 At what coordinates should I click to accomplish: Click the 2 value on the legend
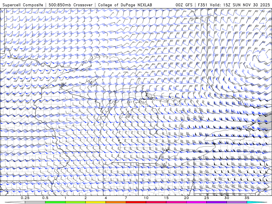(86, 198)
